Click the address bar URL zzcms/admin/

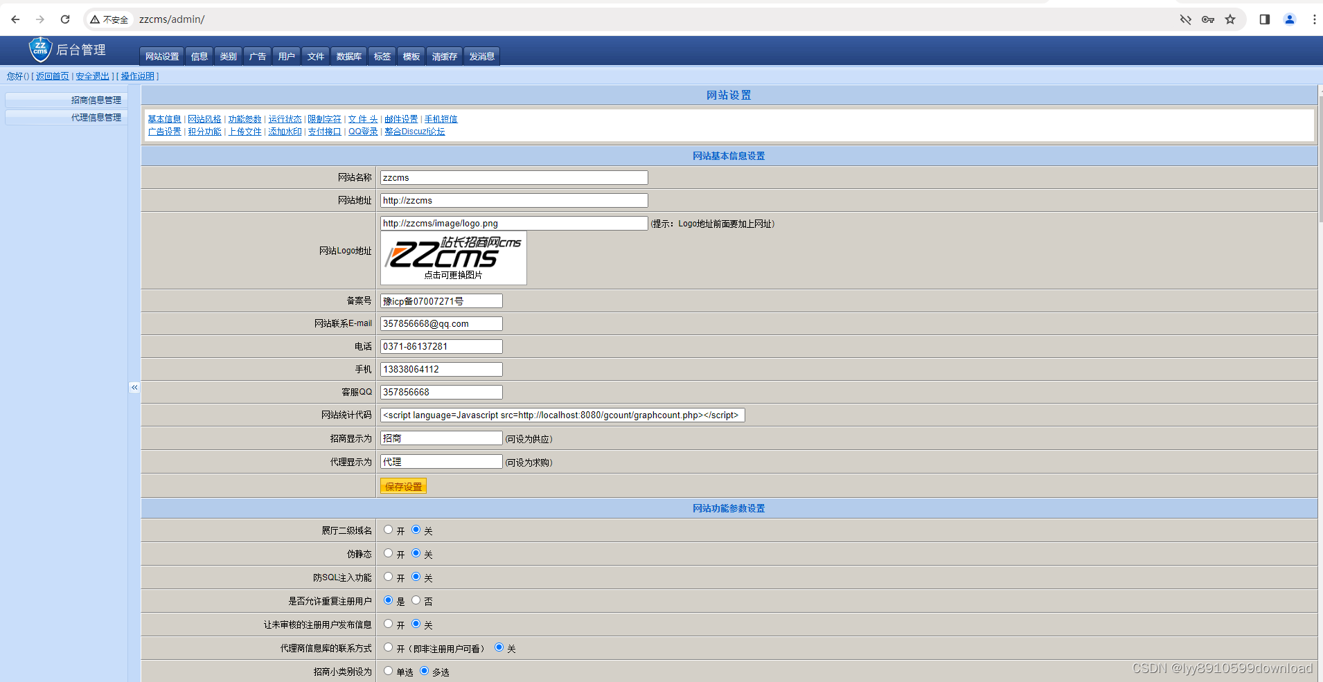tap(172, 19)
